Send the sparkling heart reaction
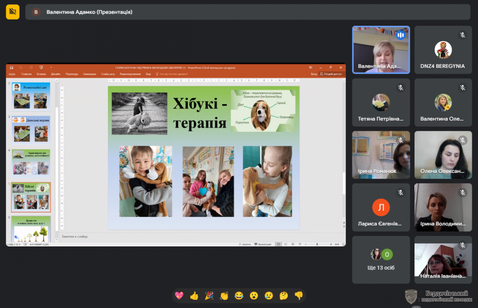Viewport: 478px width, 308px height. [179, 296]
